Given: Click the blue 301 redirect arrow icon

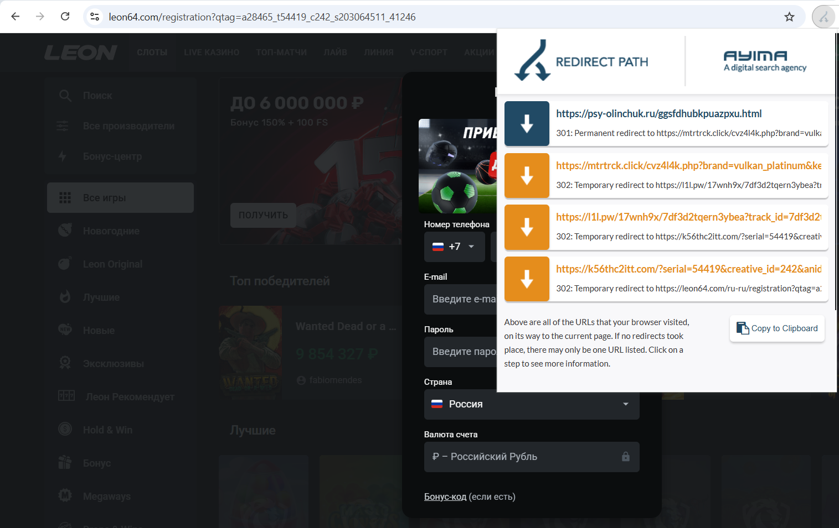Looking at the screenshot, I should [x=527, y=123].
